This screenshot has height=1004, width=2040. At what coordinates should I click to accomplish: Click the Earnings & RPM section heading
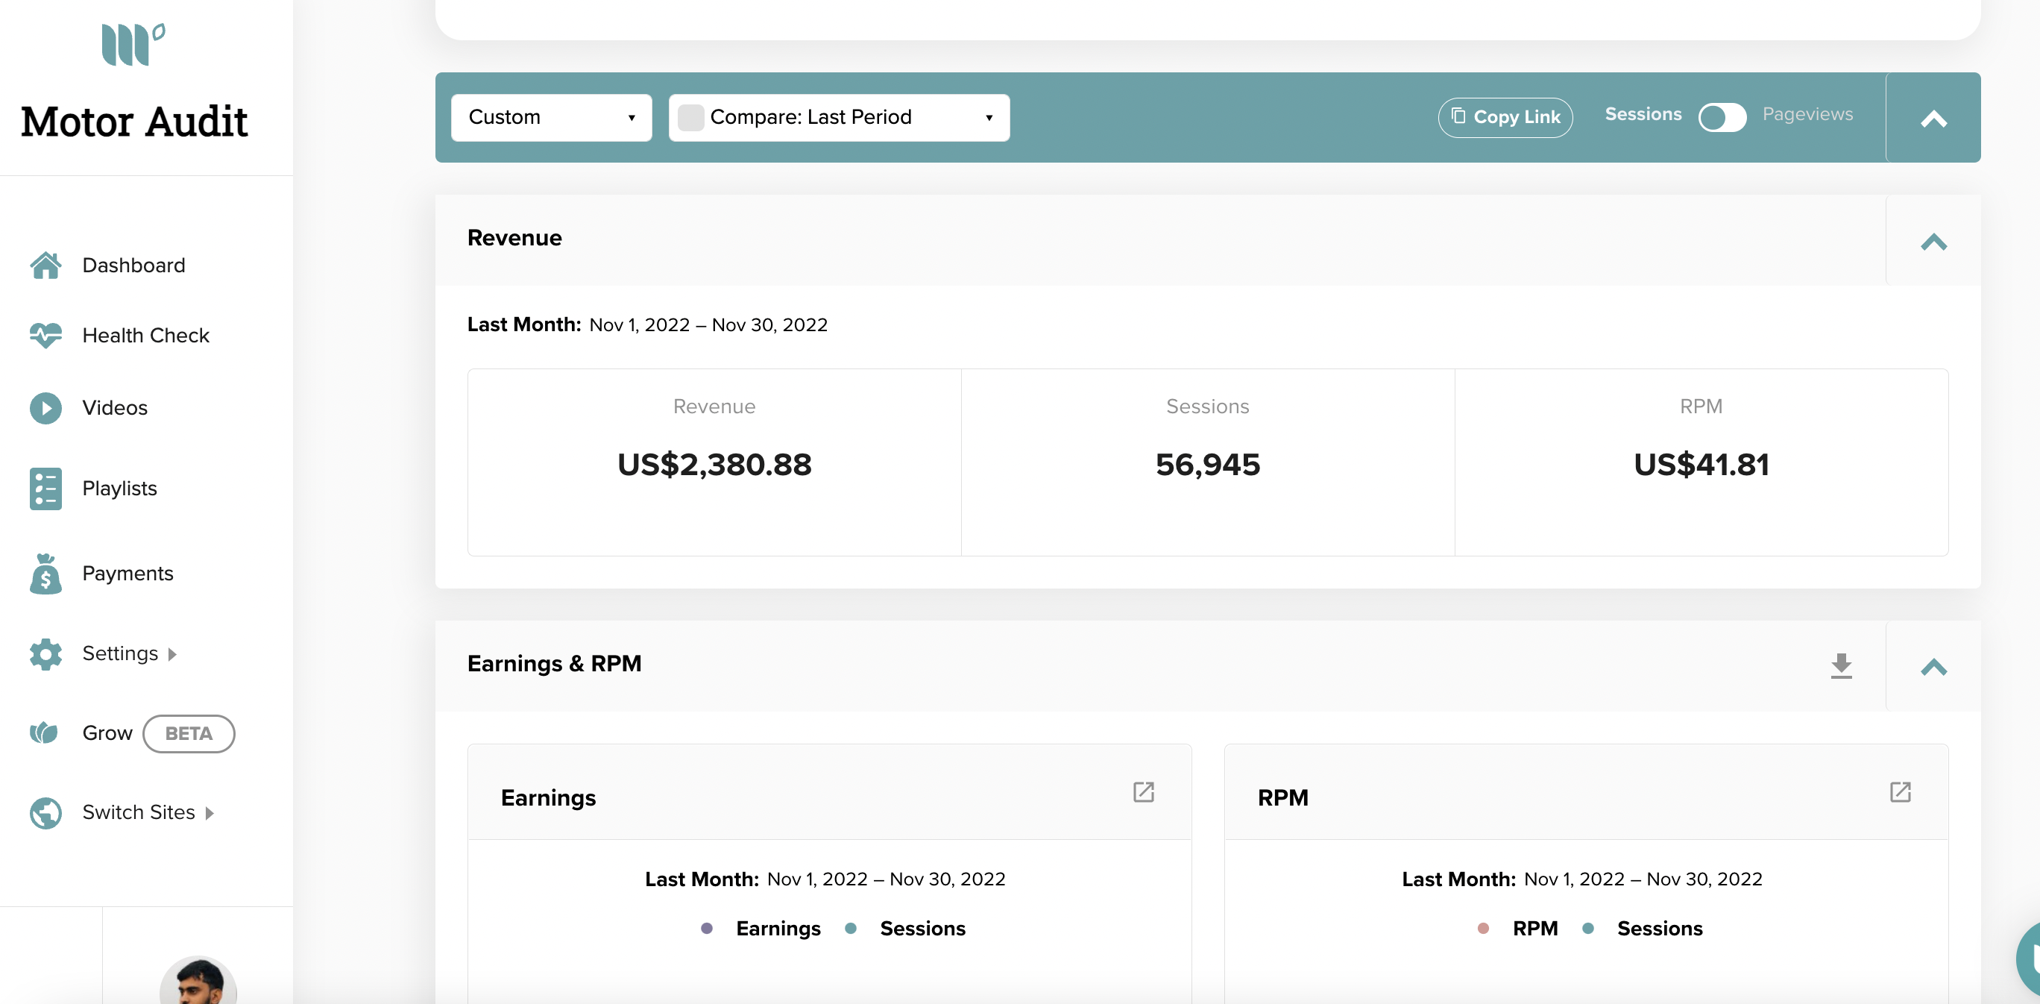point(554,664)
